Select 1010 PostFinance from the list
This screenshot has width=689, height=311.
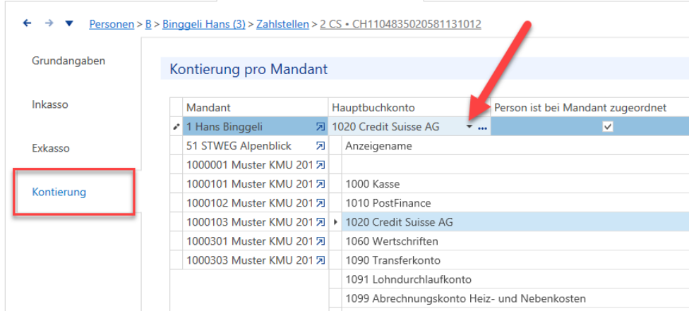515,203
